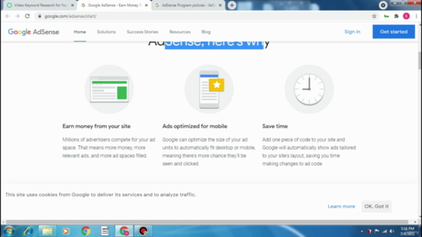This screenshot has height=237, width=422.
Task: Click the site lock icon in the address bar
Action: [40, 16]
